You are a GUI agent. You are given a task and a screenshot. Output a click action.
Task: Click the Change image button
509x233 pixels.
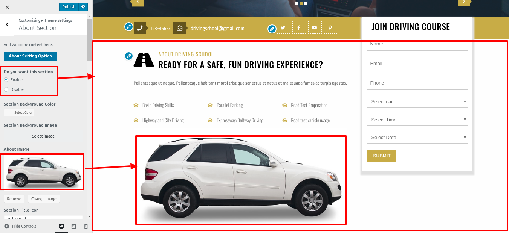(x=44, y=199)
